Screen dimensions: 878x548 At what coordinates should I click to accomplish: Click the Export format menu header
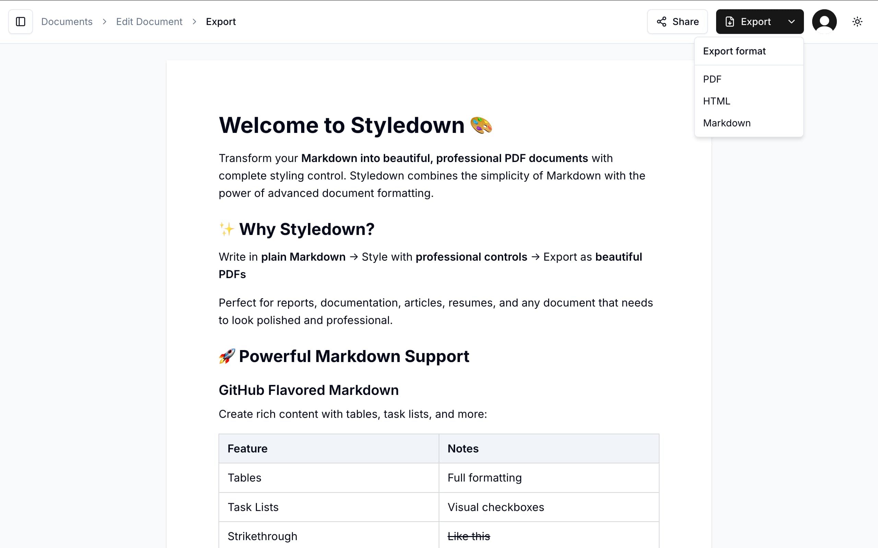click(734, 51)
